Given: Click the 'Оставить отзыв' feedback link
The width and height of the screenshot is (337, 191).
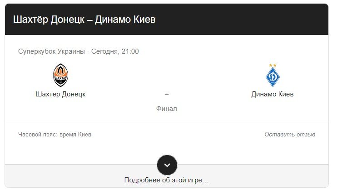Looking at the screenshot, I should click(290, 135).
